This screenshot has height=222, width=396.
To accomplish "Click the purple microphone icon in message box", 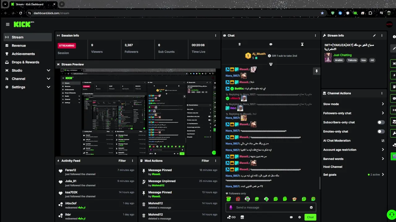I will pyautogui.click(x=230, y=208).
